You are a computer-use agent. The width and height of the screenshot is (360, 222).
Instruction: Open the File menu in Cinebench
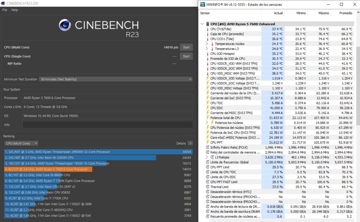(5, 10)
